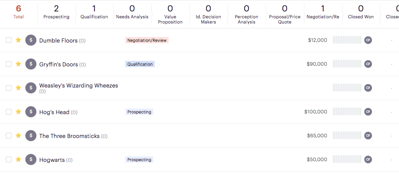Click the Negotiation/Review tag on Dumble Floors
Viewport: 399px width, 174px height.
[x=147, y=40]
